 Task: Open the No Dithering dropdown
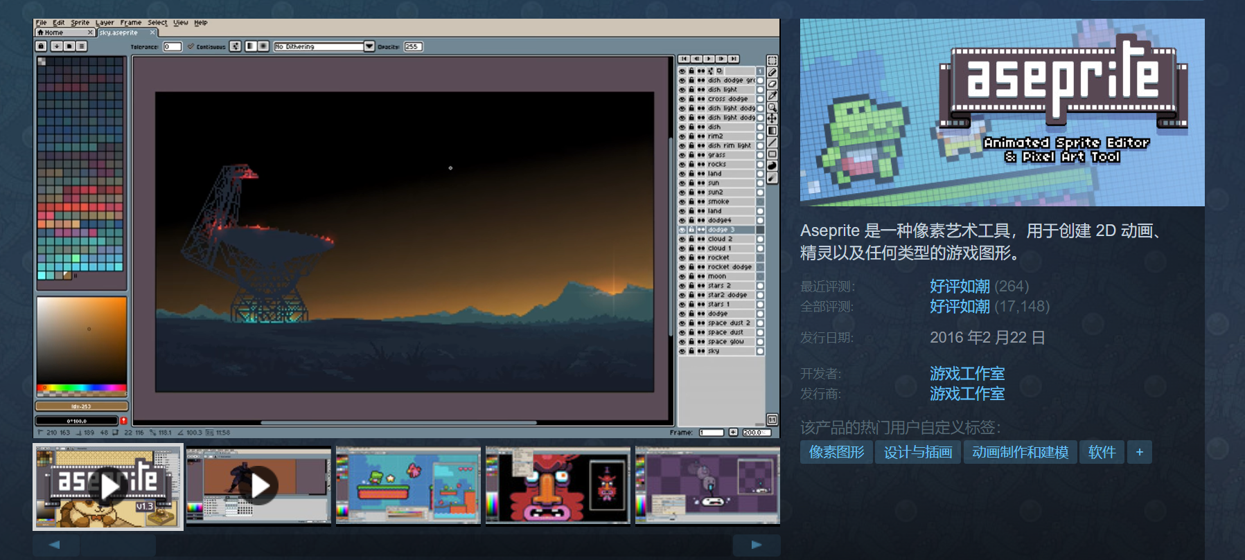(x=324, y=46)
